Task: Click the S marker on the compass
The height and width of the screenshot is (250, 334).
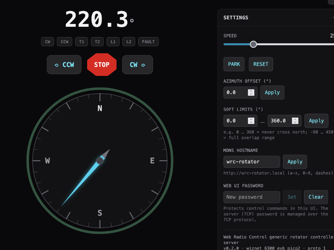Action: tap(100, 213)
